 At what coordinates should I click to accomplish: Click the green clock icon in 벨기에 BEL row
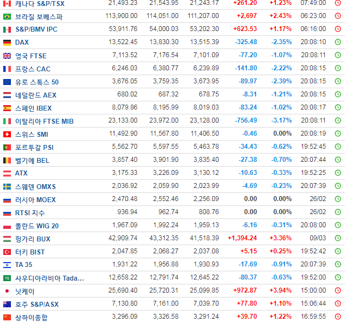click(338, 160)
